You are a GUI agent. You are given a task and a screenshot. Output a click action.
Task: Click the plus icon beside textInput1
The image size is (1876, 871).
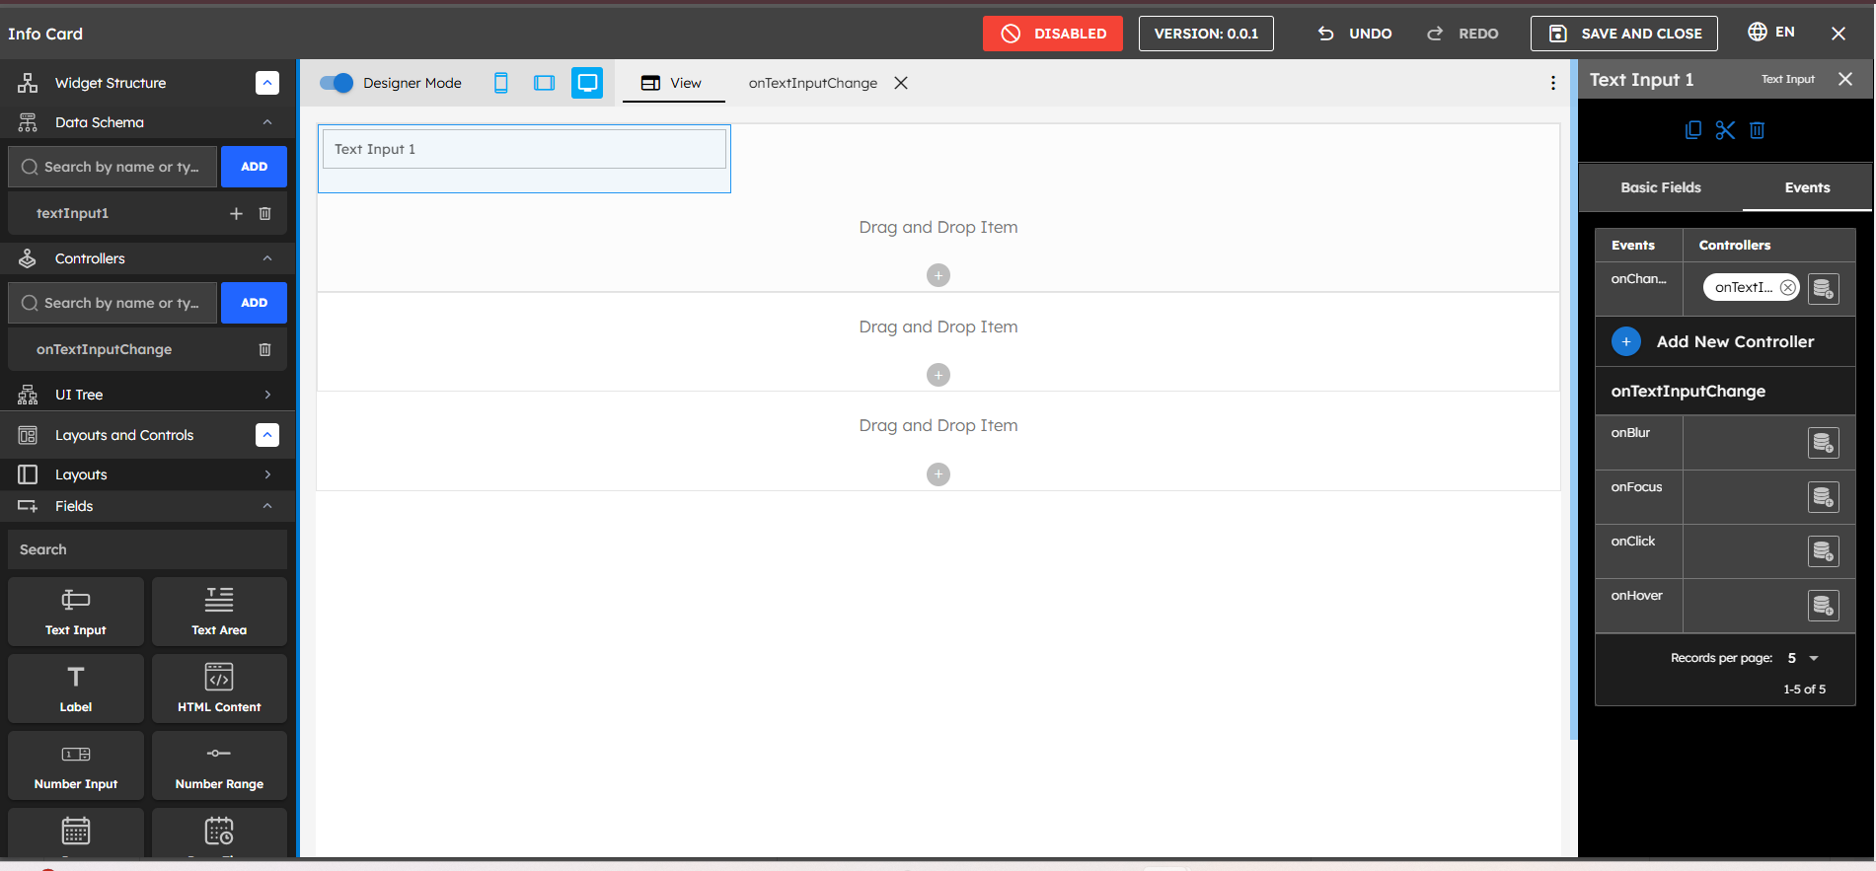click(236, 213)
